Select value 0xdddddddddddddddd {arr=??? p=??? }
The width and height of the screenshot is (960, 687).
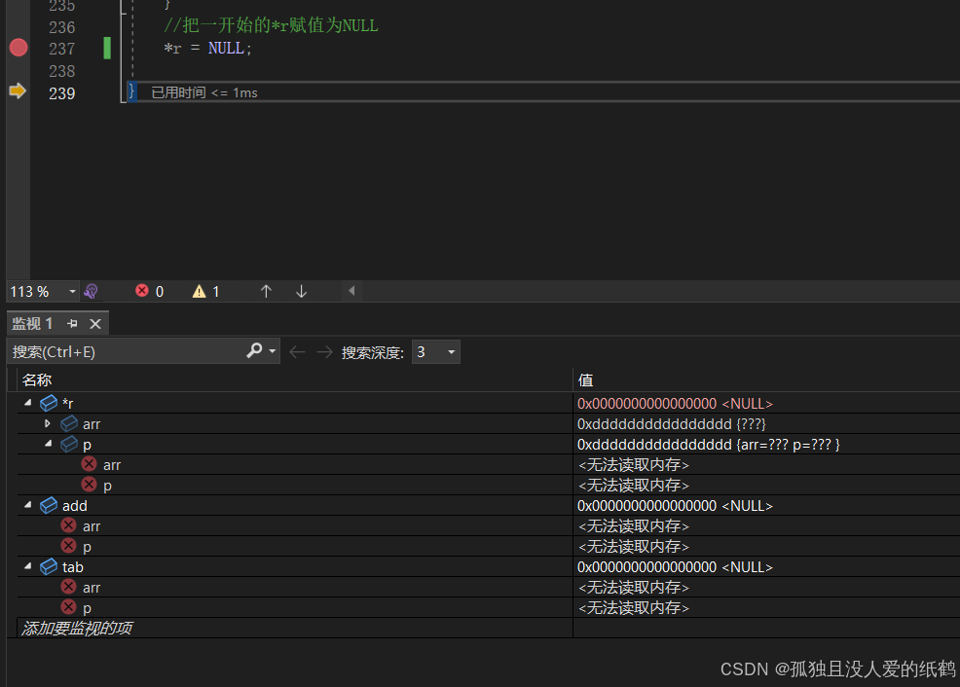pos(709,445)
